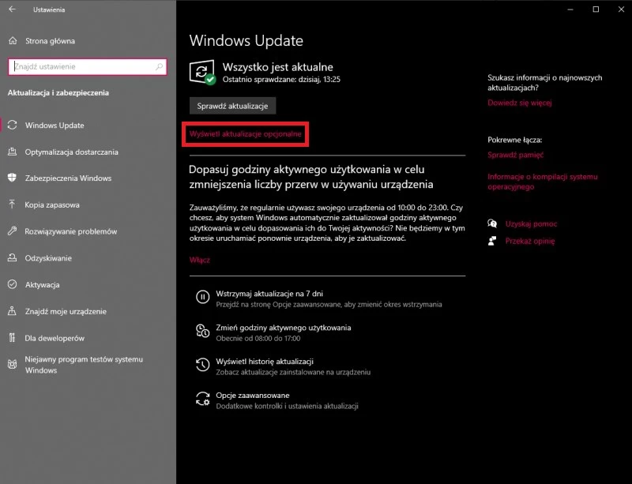Click the Uzyskaj pomoc help icon
The width and height of the screenshot is (632, 484).
coord(494,223)
